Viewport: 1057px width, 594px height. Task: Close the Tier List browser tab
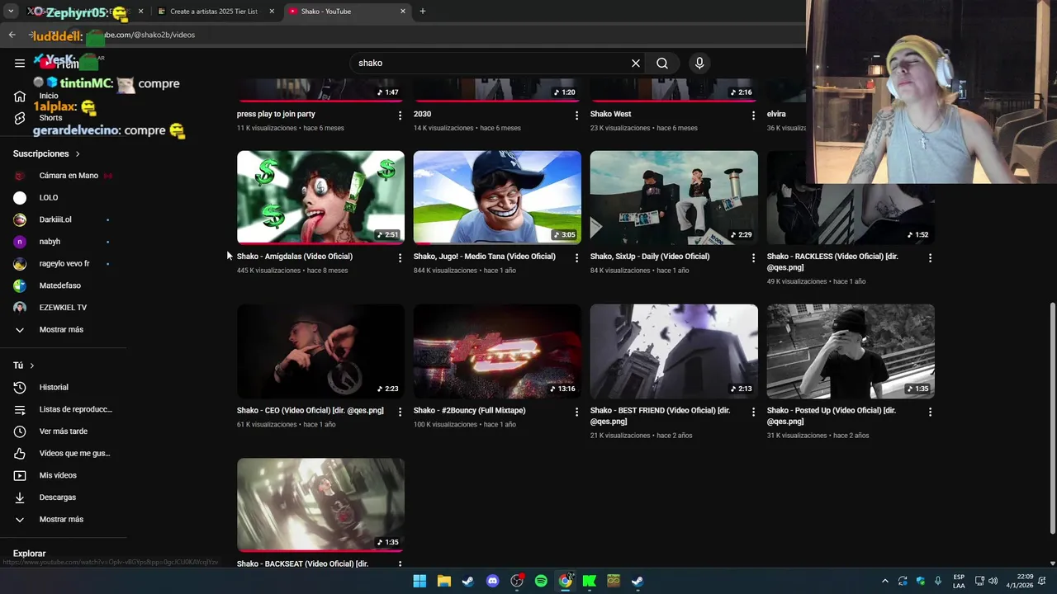click(x=272, y=12)
